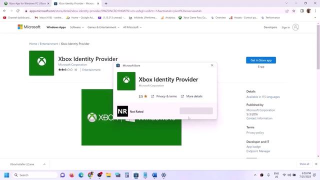Viewport: 320px width, 180px height.
Task: Click the Wi-Fi network tray icon
Action: point(284,175)
